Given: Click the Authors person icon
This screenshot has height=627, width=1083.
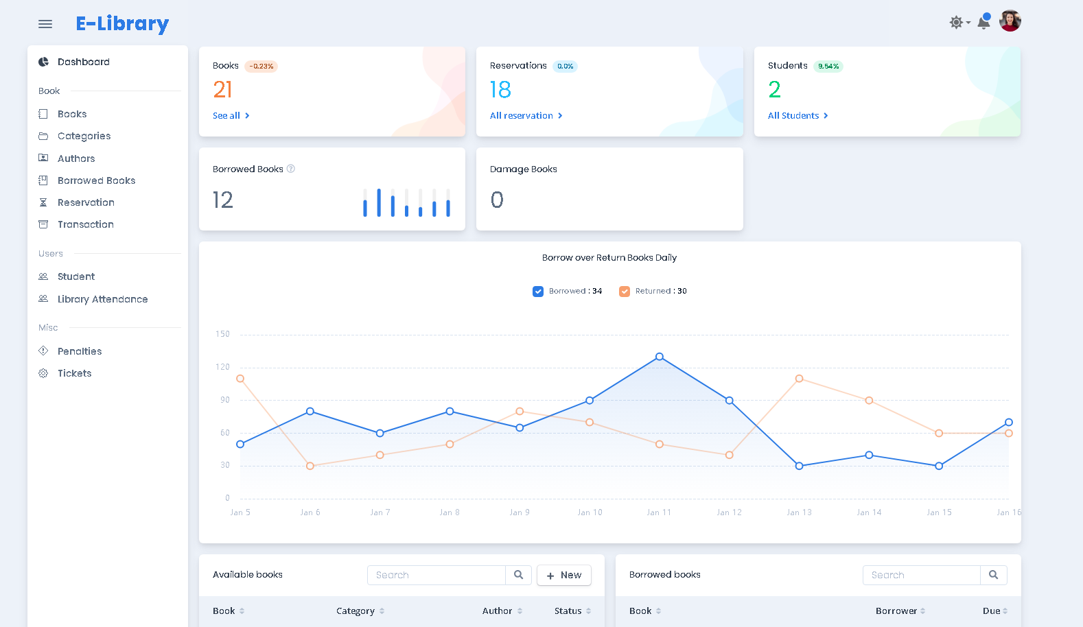Looking at the screenshot, I should pyautogui.click(x=43, y=158).
